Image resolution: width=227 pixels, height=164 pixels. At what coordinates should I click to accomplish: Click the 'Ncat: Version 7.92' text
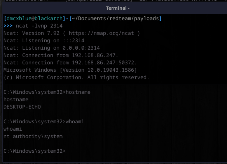click(x=31, y=33)
